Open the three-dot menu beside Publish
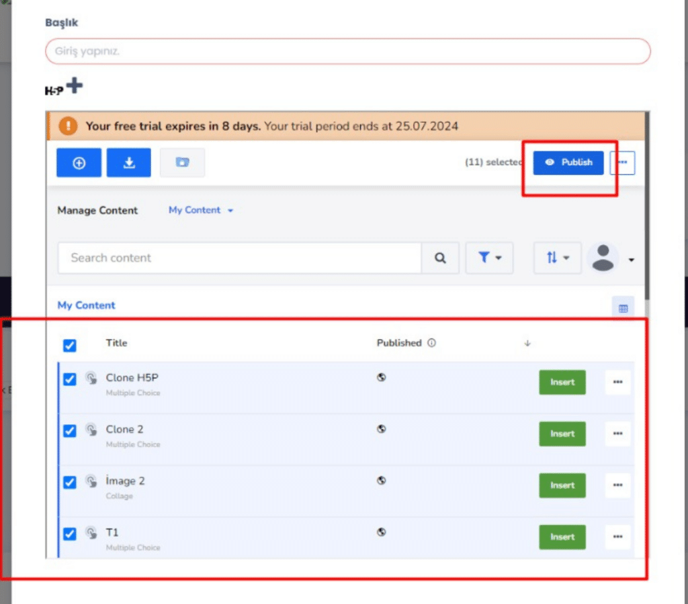This screenshot has width=688, height=604. tap(622, 162)
